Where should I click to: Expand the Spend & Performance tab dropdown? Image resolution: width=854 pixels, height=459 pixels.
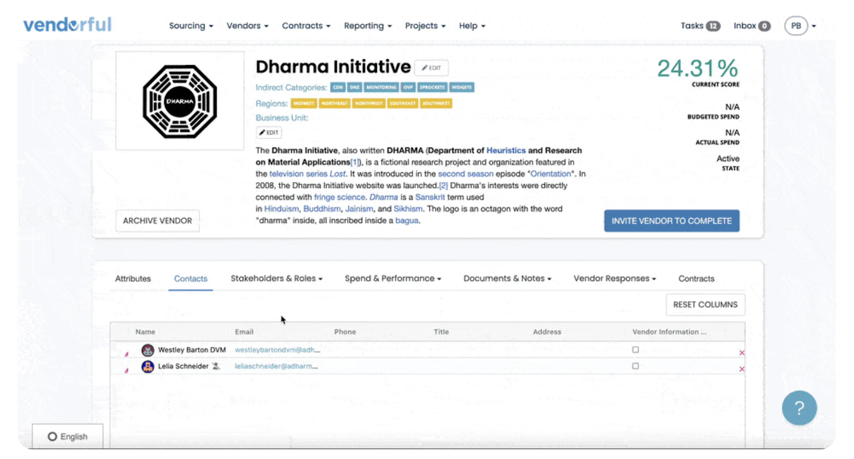point(393,278)
